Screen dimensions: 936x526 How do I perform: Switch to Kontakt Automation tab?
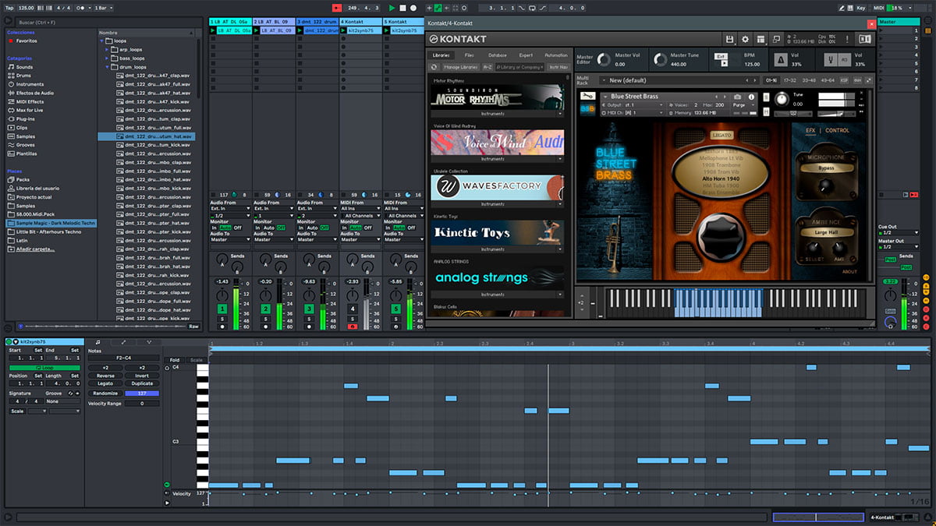pyautogui.click(x=555, y=55)
